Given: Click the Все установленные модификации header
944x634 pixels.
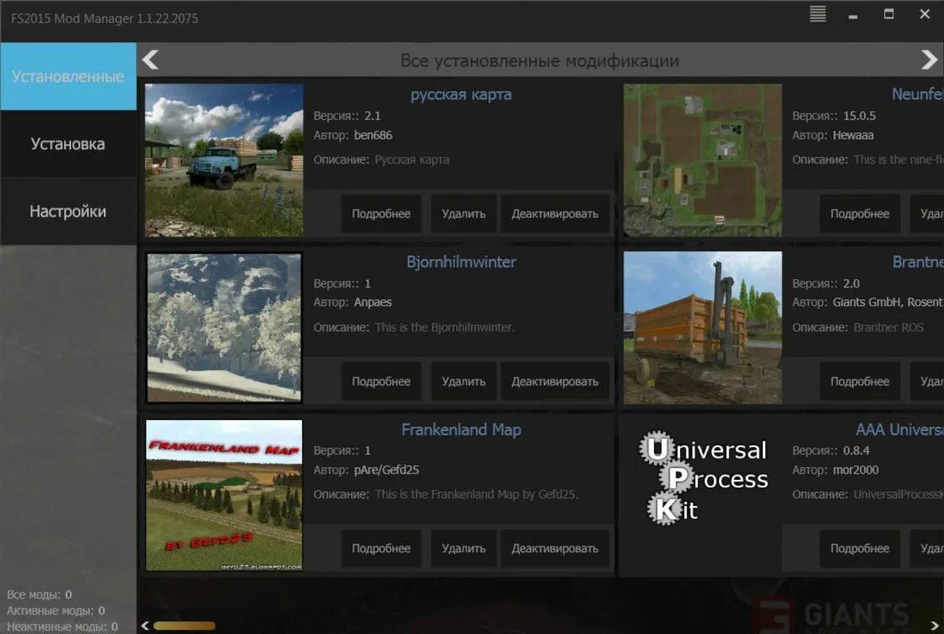Looking at the screenshot, I should point(539,61).
